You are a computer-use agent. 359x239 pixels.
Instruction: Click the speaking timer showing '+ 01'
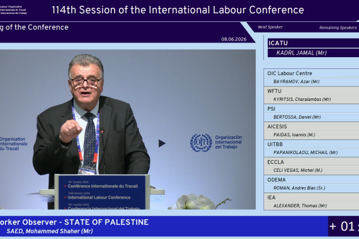point(344,226)
